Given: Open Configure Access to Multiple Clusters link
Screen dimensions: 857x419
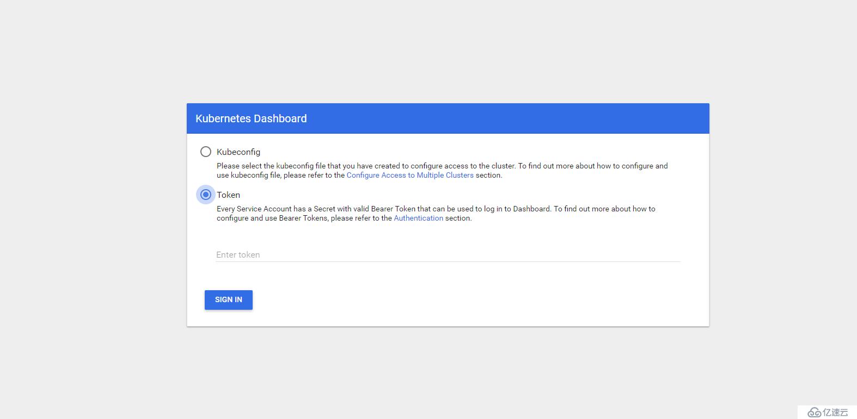Looking at the screenshot, I should (x=410, y=175).
